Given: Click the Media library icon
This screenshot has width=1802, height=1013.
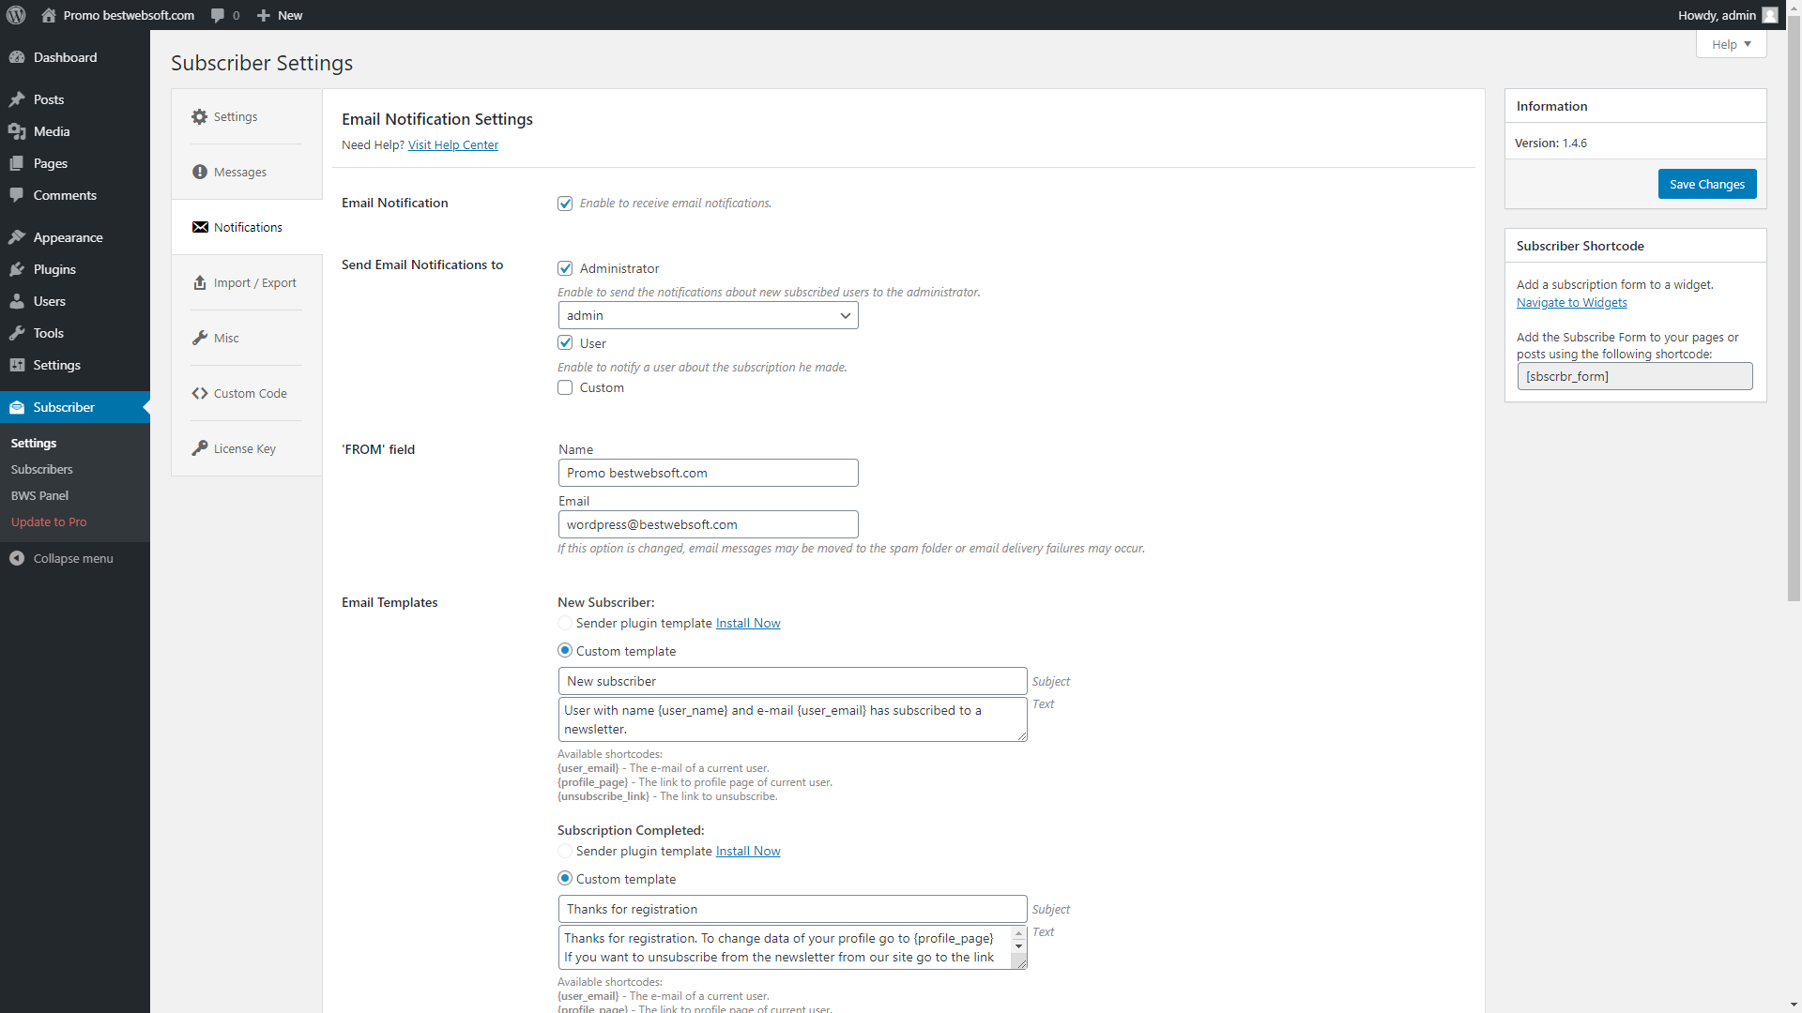Looking at the screenshot, I should 17,131.
